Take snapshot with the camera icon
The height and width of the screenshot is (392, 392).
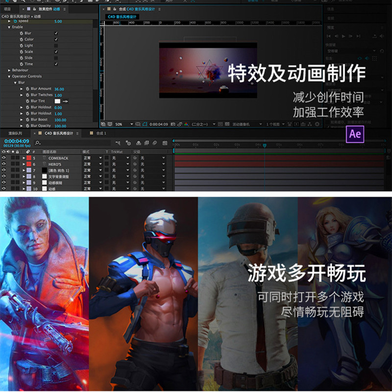(173, 124)
